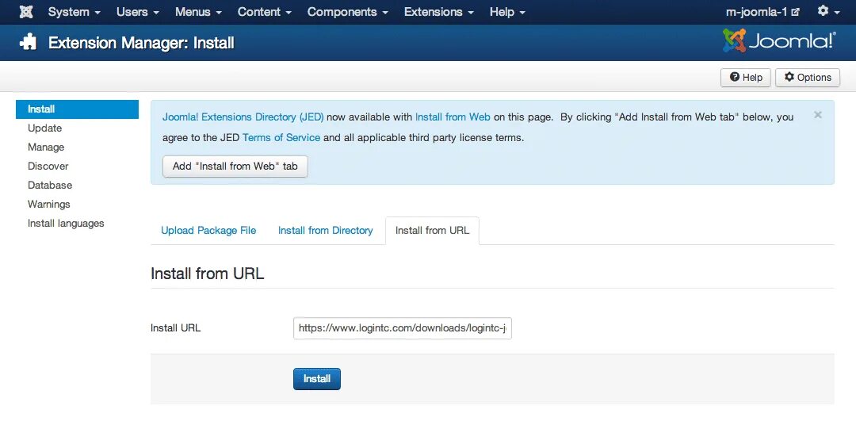Open the Content menu
The height and width of the screenshot is (425, 856).
(x=264, y=11)
